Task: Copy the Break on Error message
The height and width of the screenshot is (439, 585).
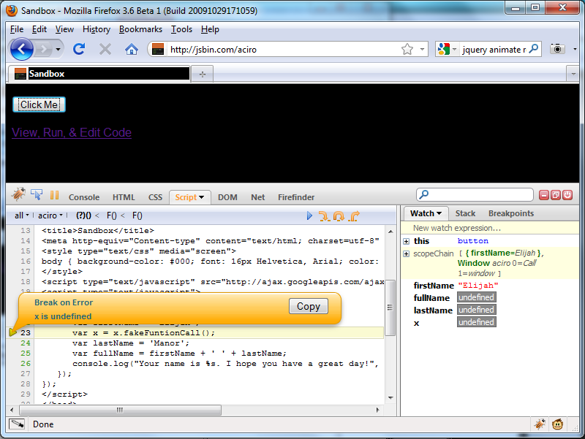Action: point(309,306)
